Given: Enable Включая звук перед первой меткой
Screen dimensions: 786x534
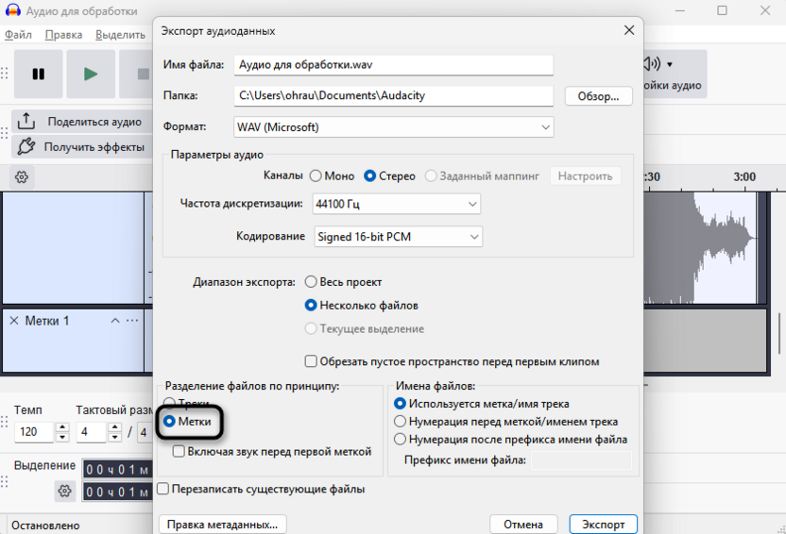Looking at the screenshot, I should pos(179,451).
